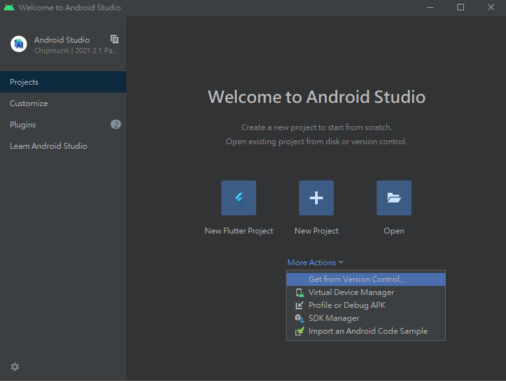Maximize the Welcome window

[x=461, y=7]
